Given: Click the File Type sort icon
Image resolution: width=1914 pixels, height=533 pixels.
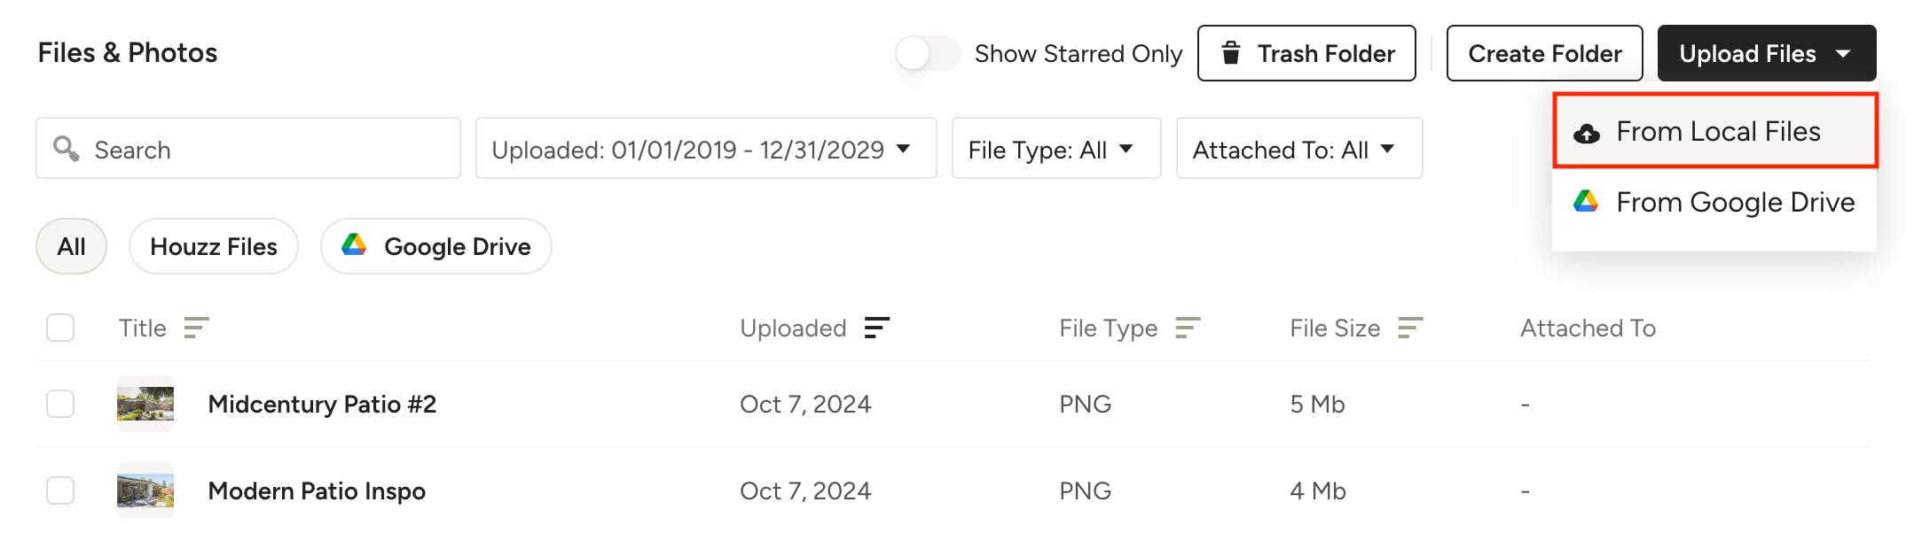Looking at the screenshot, I should point(1187,328).
